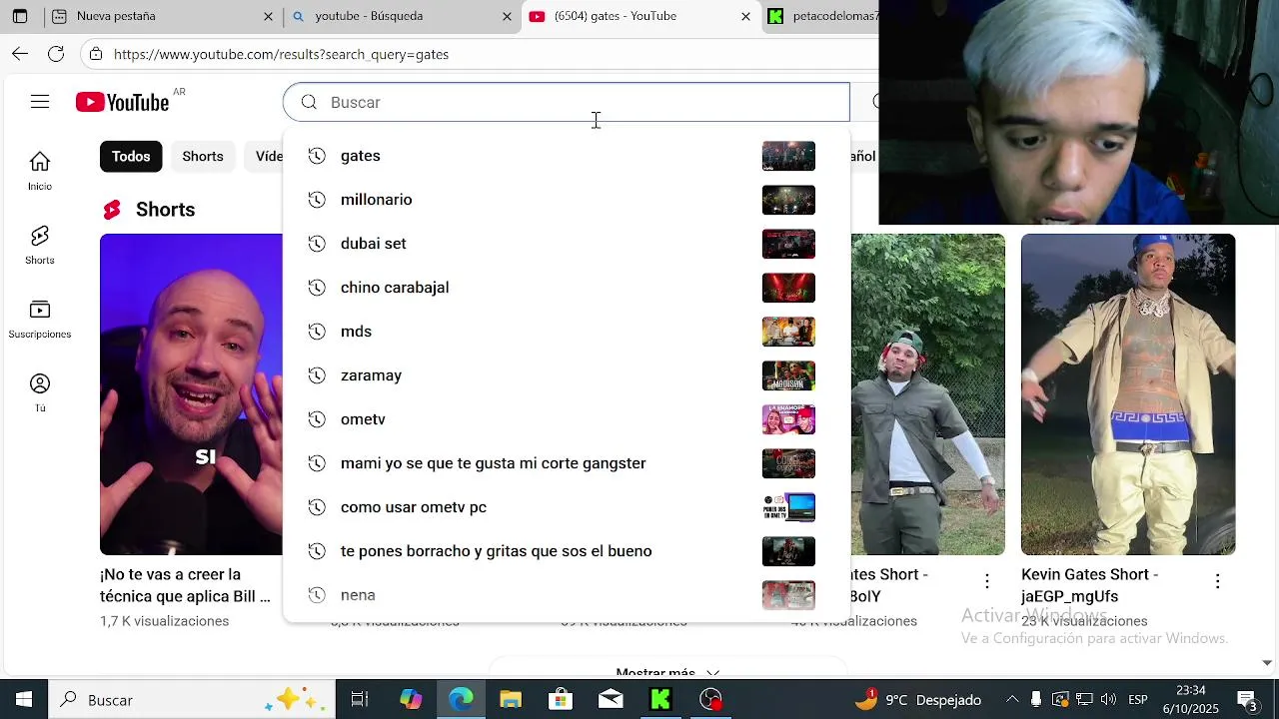Open volume control in system tray
Screen dimensions: 1279x719
click(1108, 700)
